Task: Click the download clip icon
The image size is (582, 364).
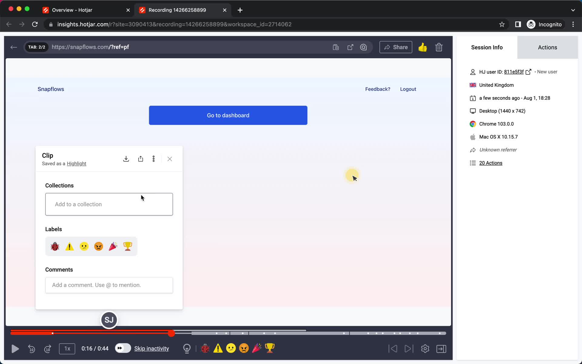Action: click(x=126, y=159)
